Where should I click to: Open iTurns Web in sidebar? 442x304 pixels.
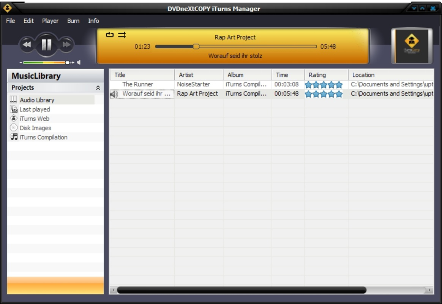click(x=35, y=119)
